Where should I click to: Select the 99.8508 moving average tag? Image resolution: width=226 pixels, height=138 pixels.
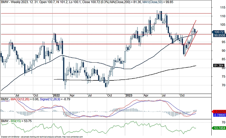219,35
